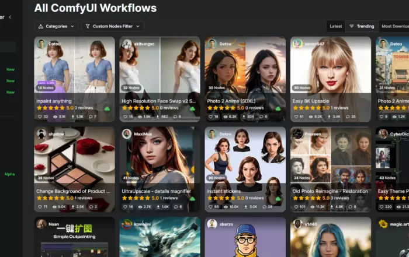Click the All ComfyUI Workflows heading
Screen dimensions: 409x257
95,8
